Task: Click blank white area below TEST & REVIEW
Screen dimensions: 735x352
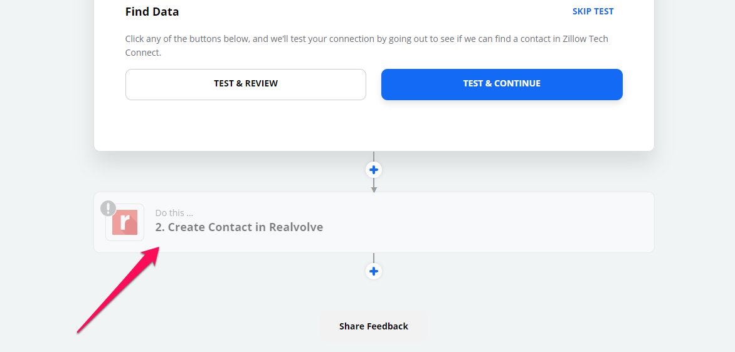Action: click(246, 124)
